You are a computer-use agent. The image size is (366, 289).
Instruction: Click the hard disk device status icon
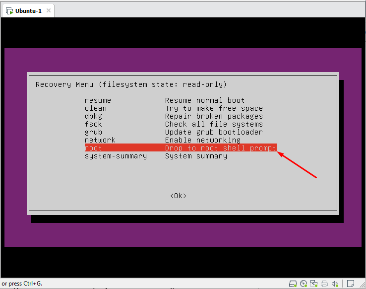293,284
